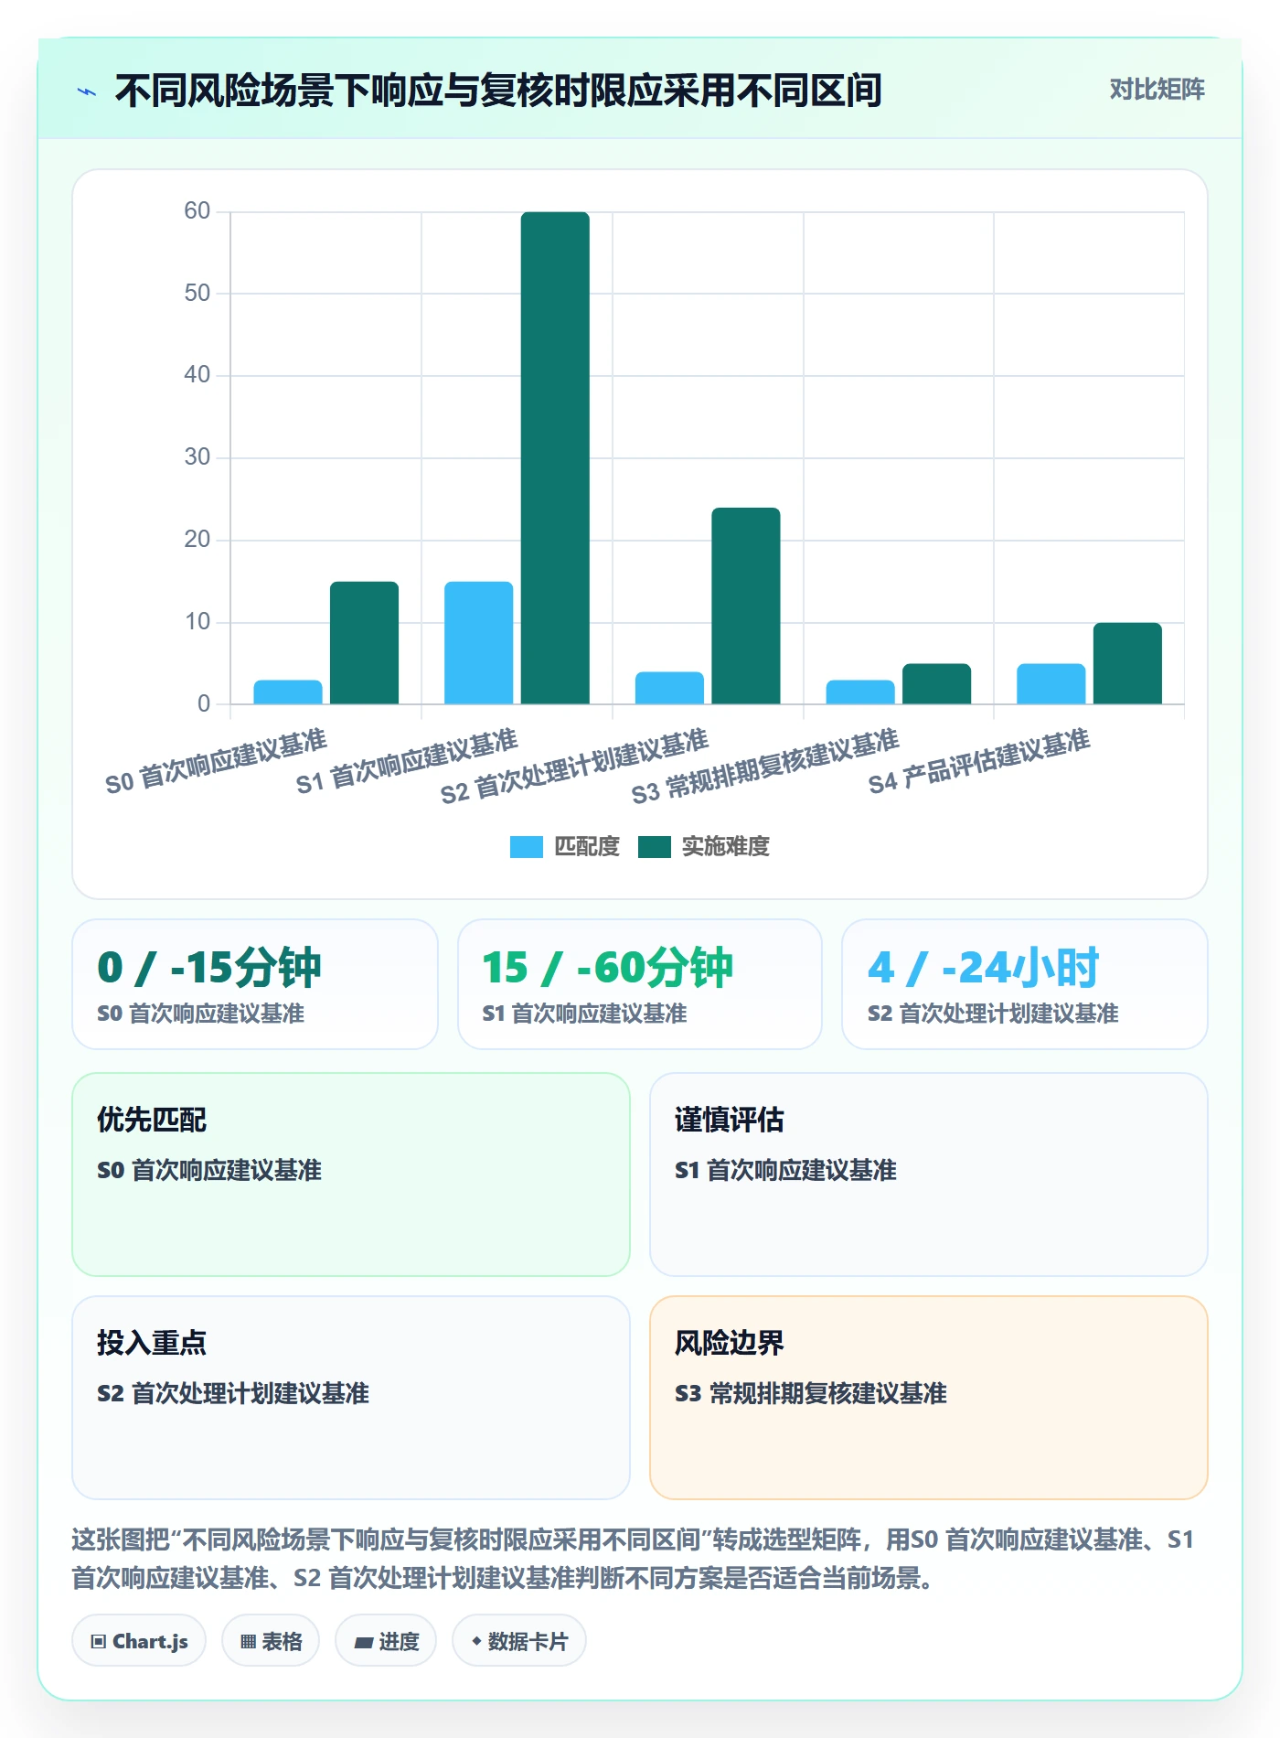The height and width of the screenshot is (1738, 1280).
Task: Click the S0 实施难度 dark green bar
Action: point(364,643)
